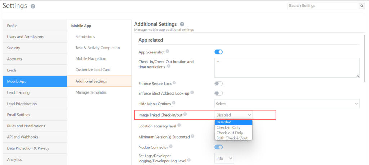Click the App related section heading

pos(151,40)
